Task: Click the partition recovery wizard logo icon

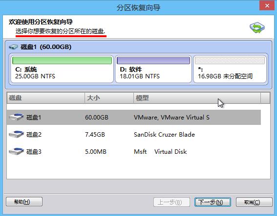Action: (x=257, y=27)
